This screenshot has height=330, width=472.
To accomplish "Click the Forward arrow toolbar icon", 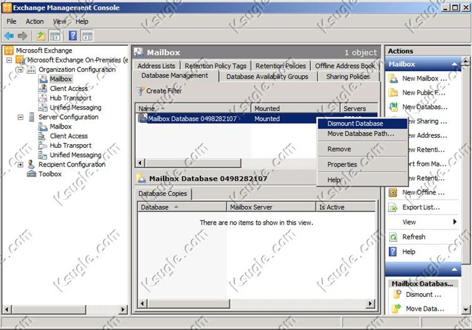I will click(22, 36).
